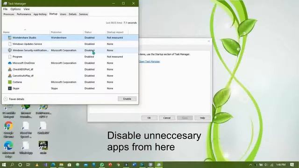Open Word from the taskbar
This screenshot has width=299, height=168.
(x=134, y=165)
